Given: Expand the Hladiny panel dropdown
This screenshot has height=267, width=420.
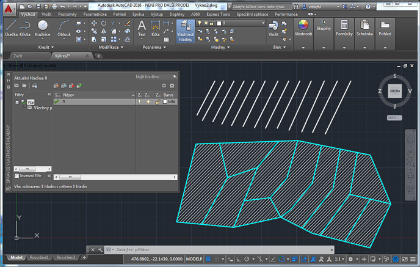Looking at the screenshot, I should tap(220, 47).
